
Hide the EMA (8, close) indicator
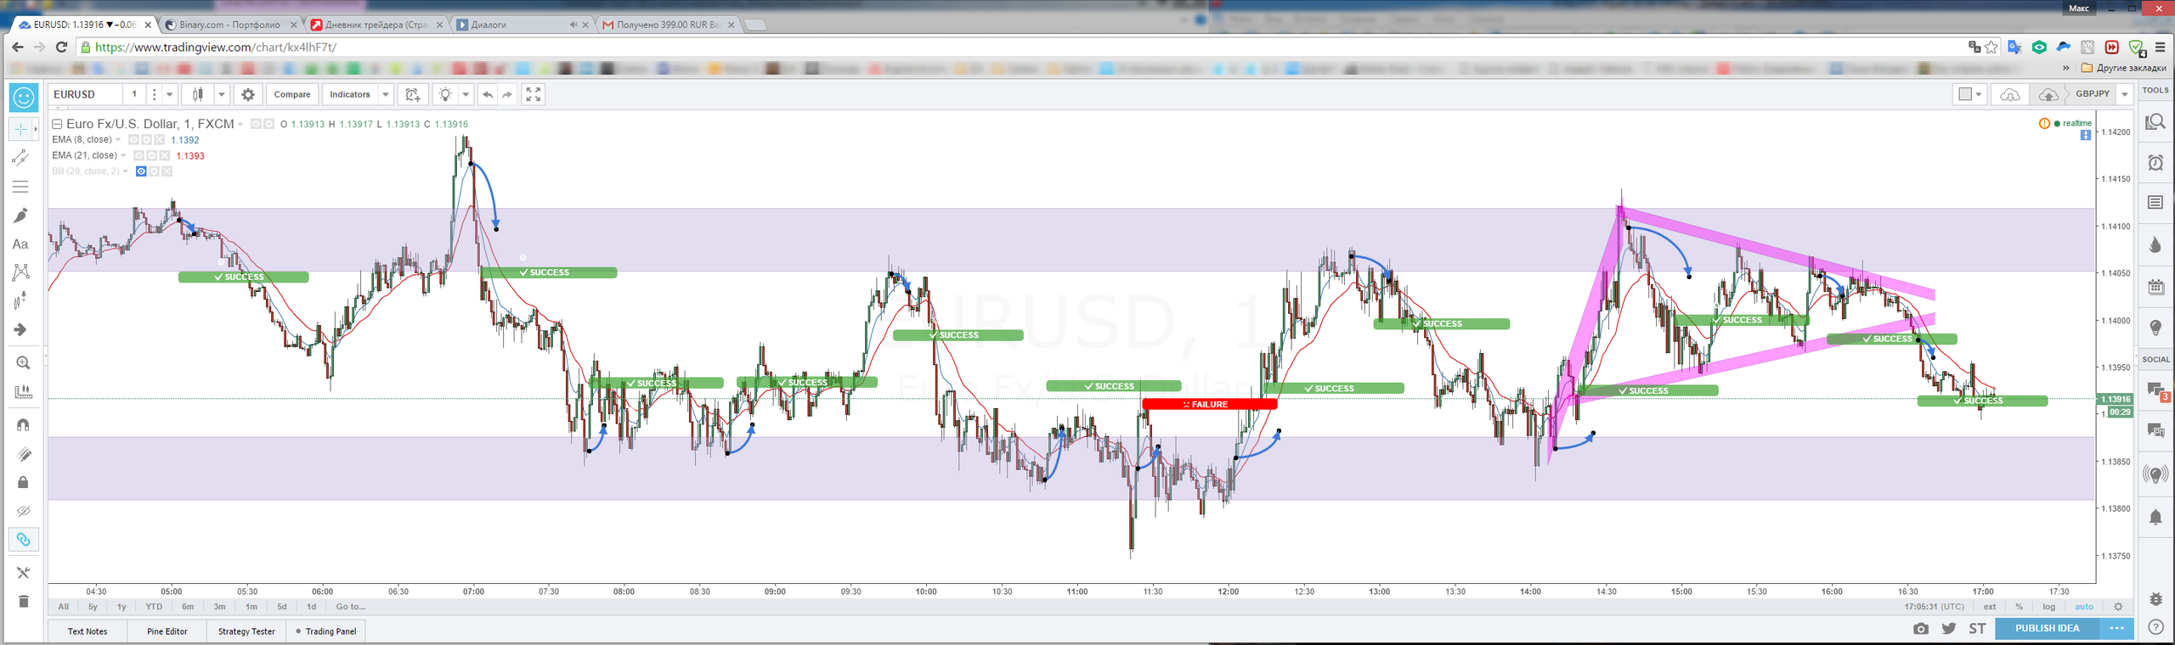[133, 140]
